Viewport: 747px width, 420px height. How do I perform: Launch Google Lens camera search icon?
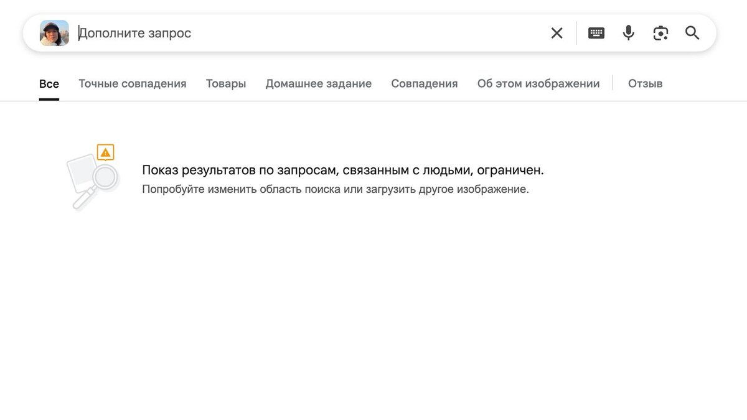[x=660, y=32]
